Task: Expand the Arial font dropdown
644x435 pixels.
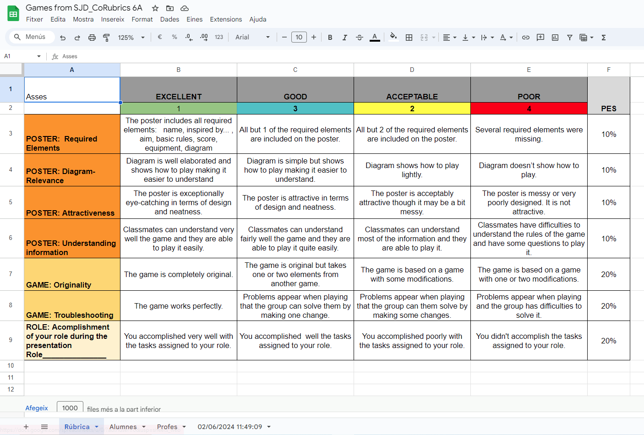Action: (x=252, y=38)
